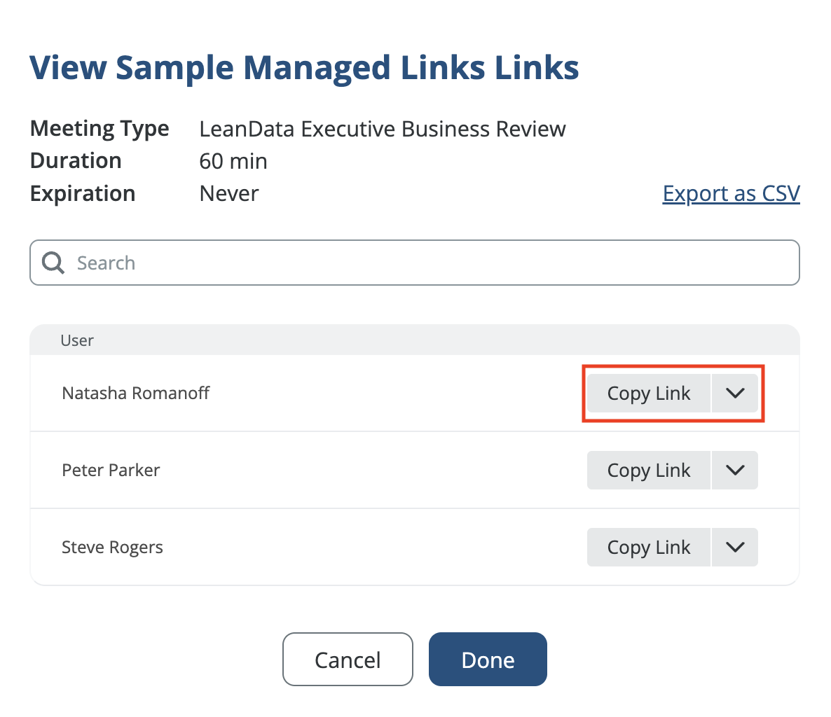
Task: Expand dropdown arrow beside Natasha Romanoff's Copy Link
Action: click(735, 394)
